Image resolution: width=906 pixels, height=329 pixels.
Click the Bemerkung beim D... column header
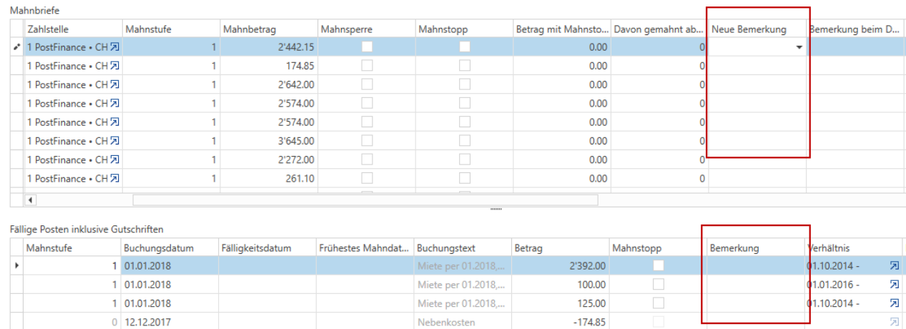pos(855,29)
